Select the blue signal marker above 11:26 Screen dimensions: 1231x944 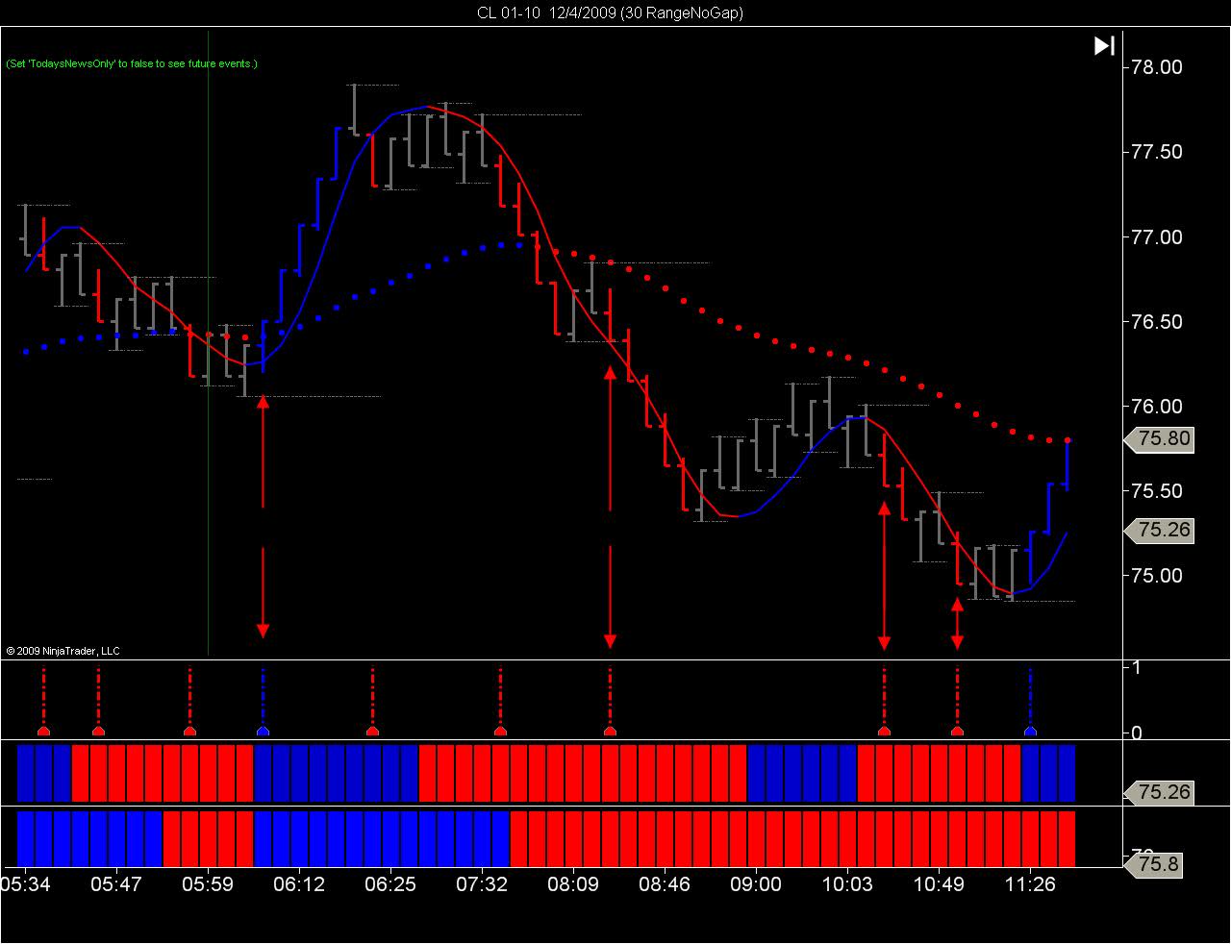(x=1030, y=732)
